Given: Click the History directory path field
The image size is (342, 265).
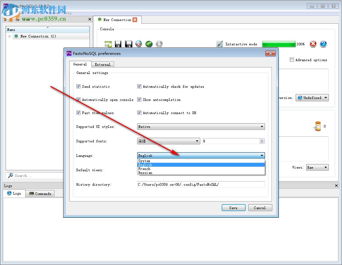Looking at the screenshot, I should [x=201, y=184].
